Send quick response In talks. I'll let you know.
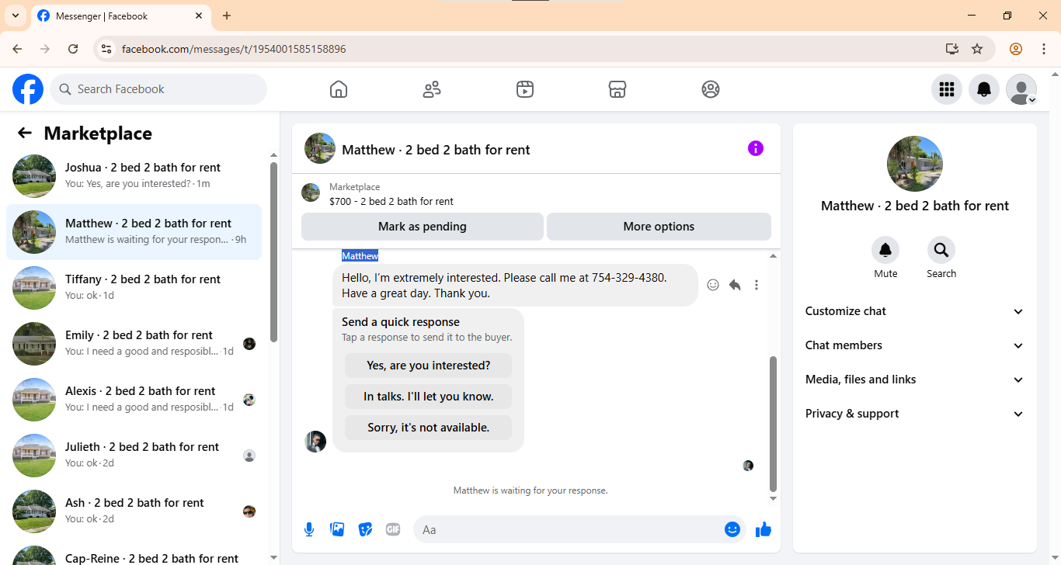 pos(429,397)
